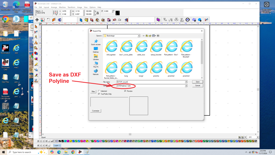
Task: Click the Customize button
Action: pos(96,111)
